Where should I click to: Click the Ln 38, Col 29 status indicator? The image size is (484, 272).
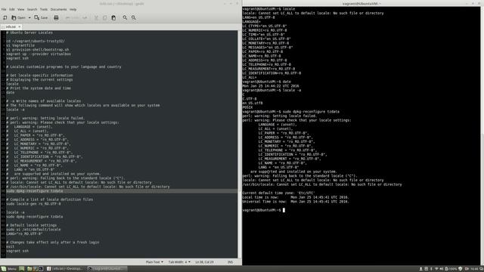point(205,262)
